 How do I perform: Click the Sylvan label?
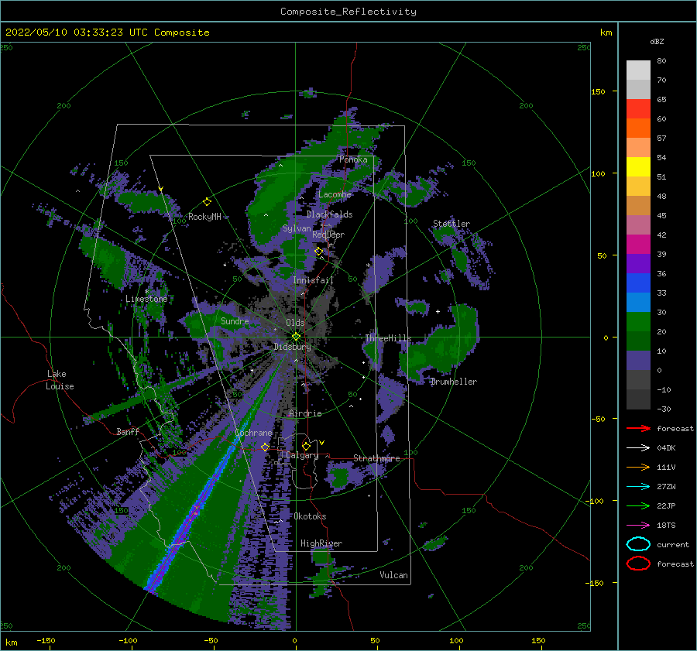[297, 228]
